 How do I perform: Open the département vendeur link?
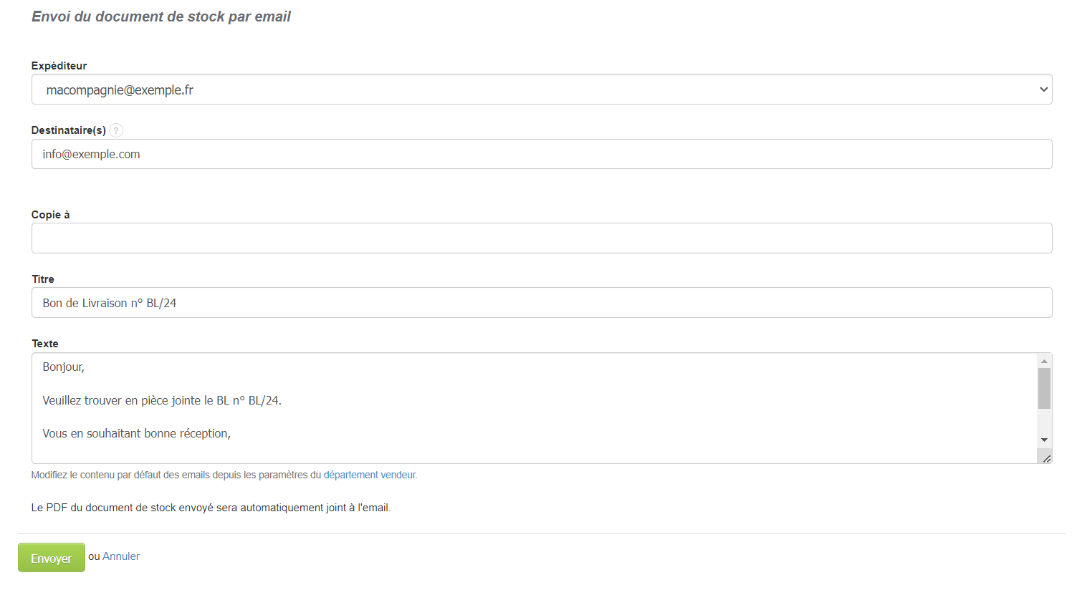[369, 475]
